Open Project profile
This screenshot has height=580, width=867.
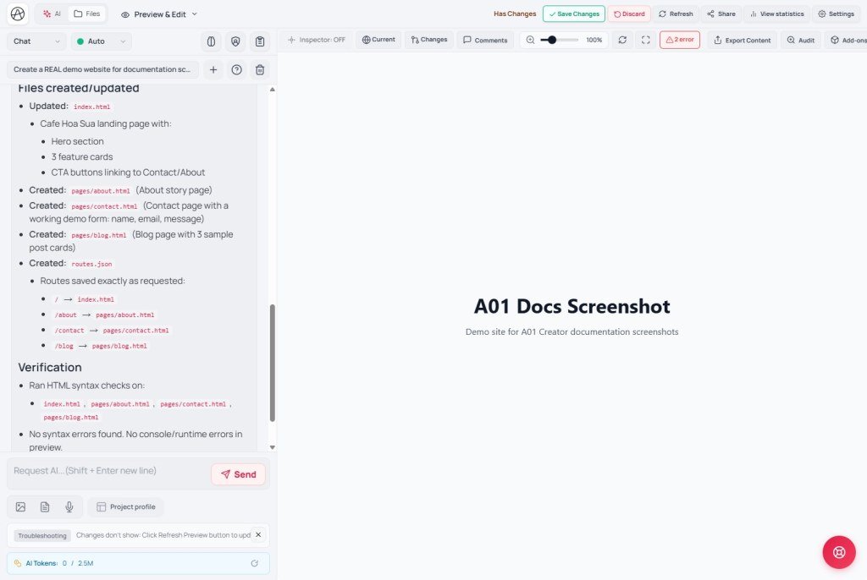coord(126,506)
